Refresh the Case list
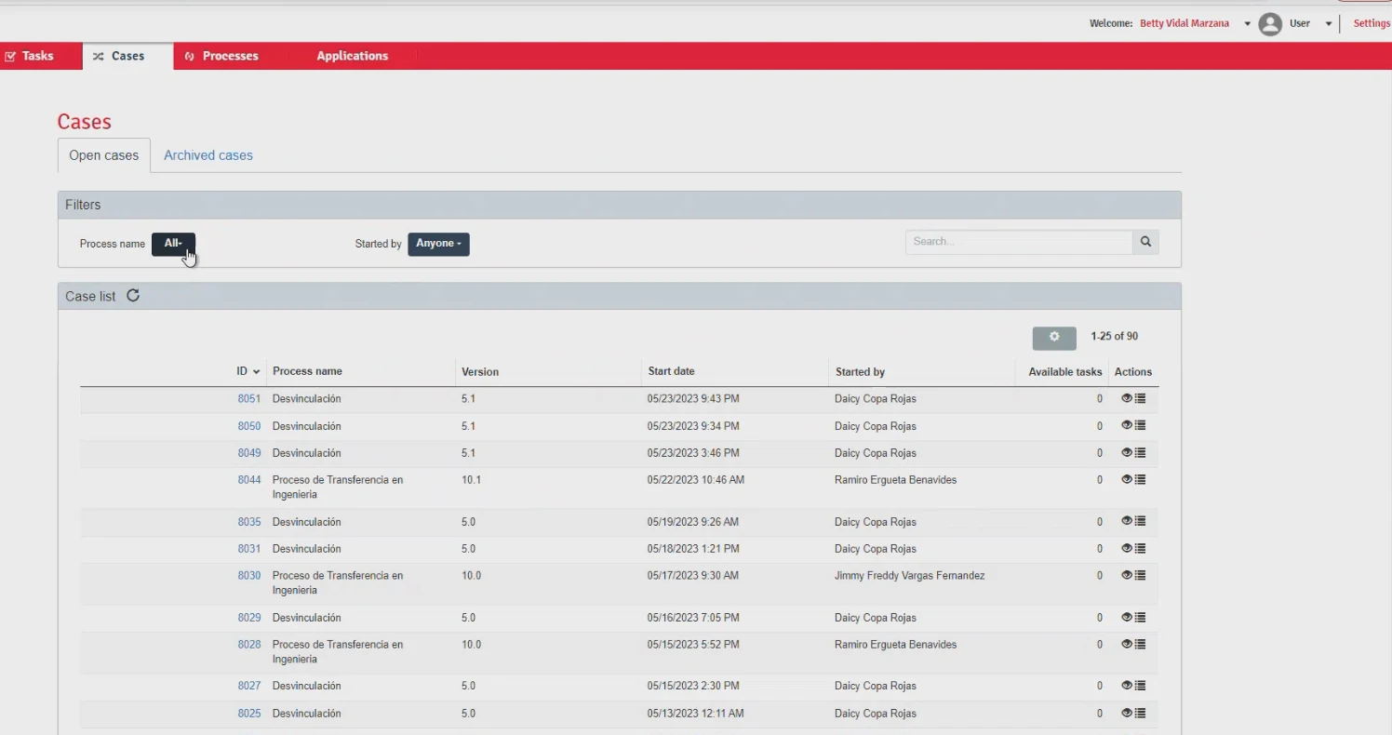 133,296
